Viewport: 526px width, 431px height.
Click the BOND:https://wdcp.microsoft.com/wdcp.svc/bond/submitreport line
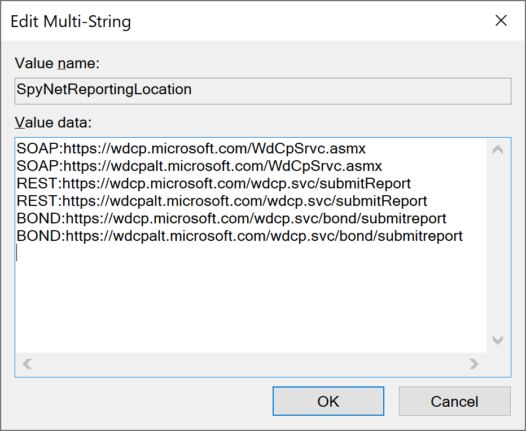pos(231,218)
